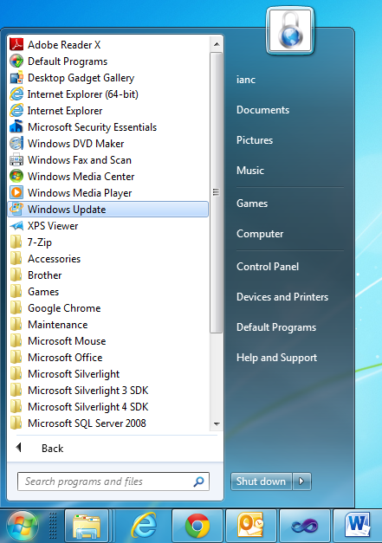Expand the Microsoft Office folder
This screenshot has width=382, height=543.
(x=108, y=358)
